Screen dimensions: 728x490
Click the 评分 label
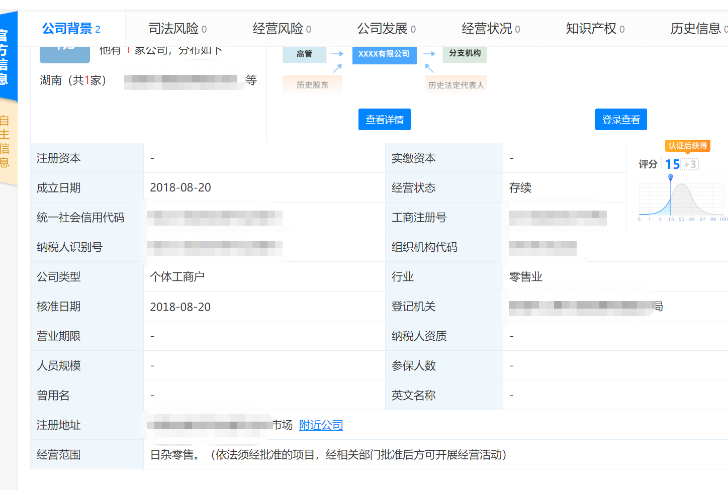click(648, 164)
